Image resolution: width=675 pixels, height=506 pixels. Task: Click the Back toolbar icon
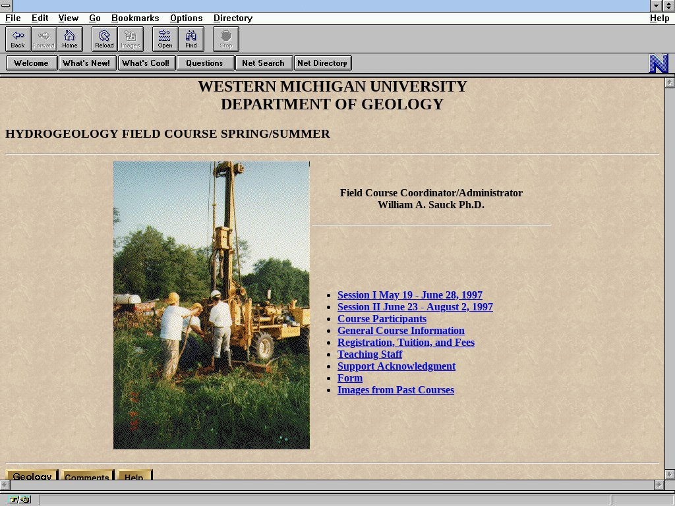coord(18,39)
